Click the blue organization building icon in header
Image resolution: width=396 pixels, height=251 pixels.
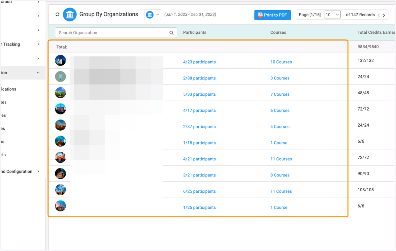pos(70,15)
